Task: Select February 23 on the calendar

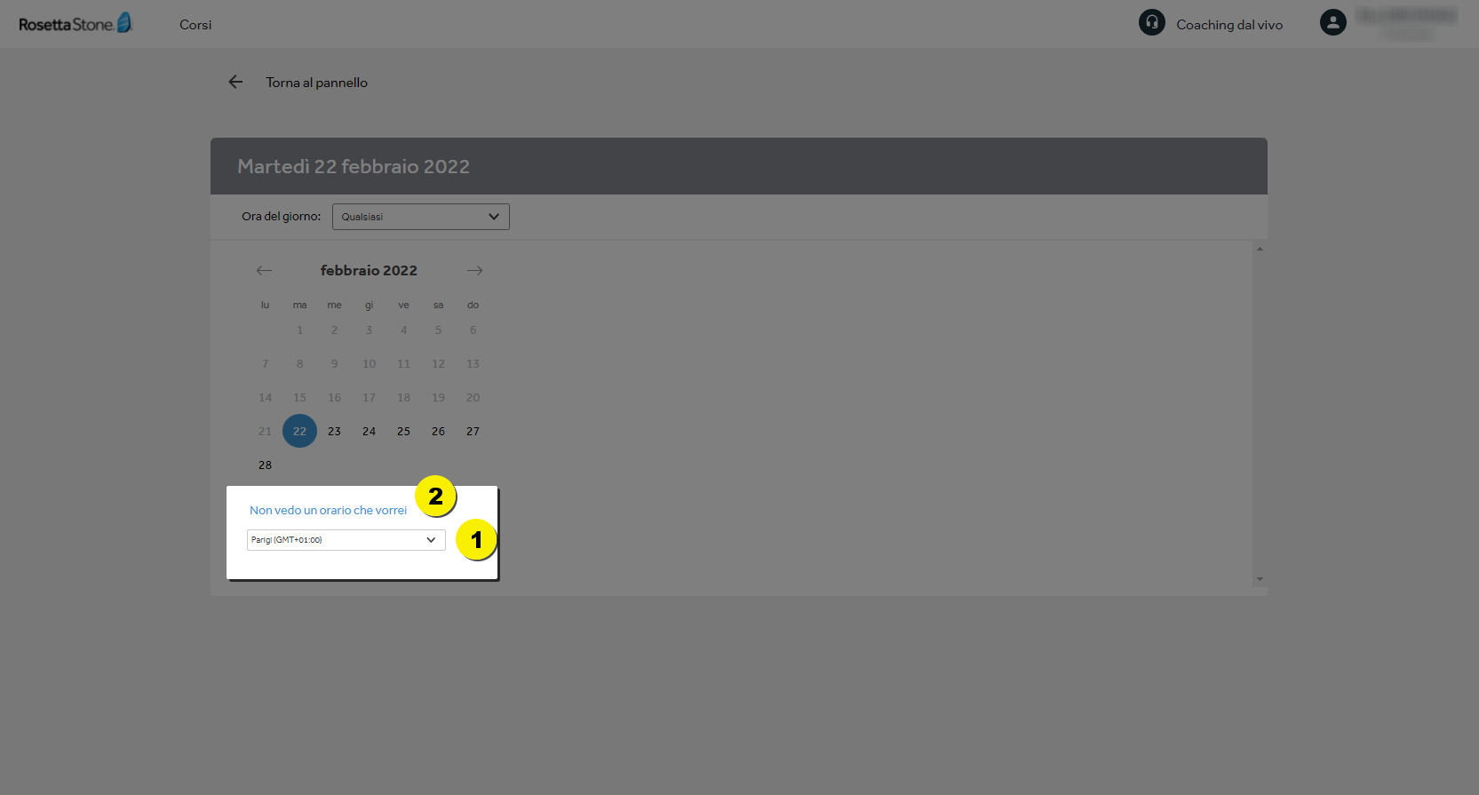Action: [334, 431]
